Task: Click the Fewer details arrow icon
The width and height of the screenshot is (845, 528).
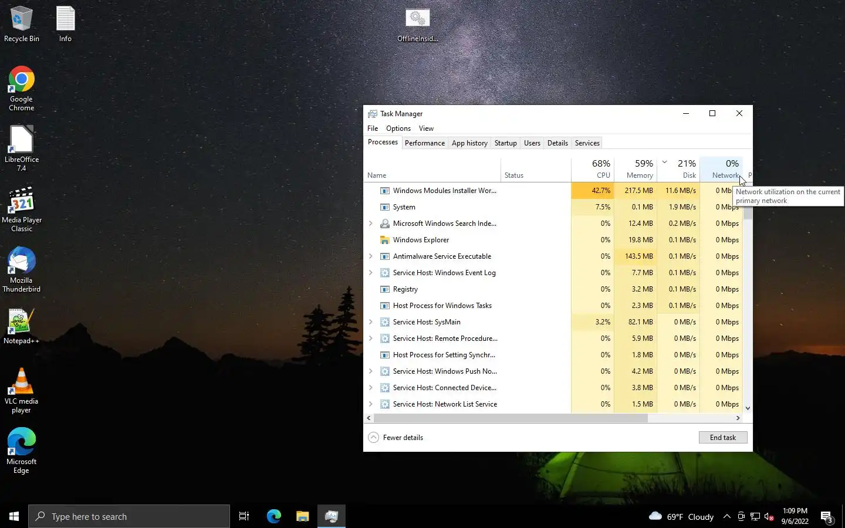Action: (x=373, y=438)
